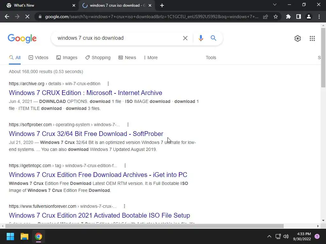
Task: Open Windows 7 Crux 32/64 Bit SoftProber link
Action: tap(86, 134)
